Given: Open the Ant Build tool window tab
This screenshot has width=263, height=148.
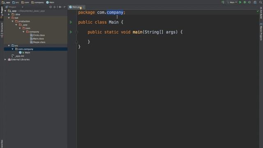Looking at the screenshot, I should tap(261, 13).
